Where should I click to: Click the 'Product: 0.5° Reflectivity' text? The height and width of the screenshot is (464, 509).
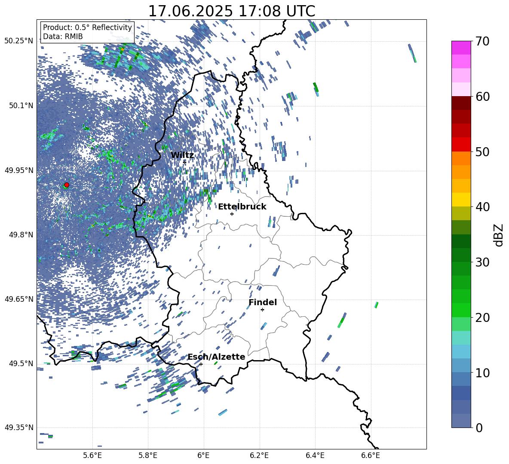coord(87,27)
